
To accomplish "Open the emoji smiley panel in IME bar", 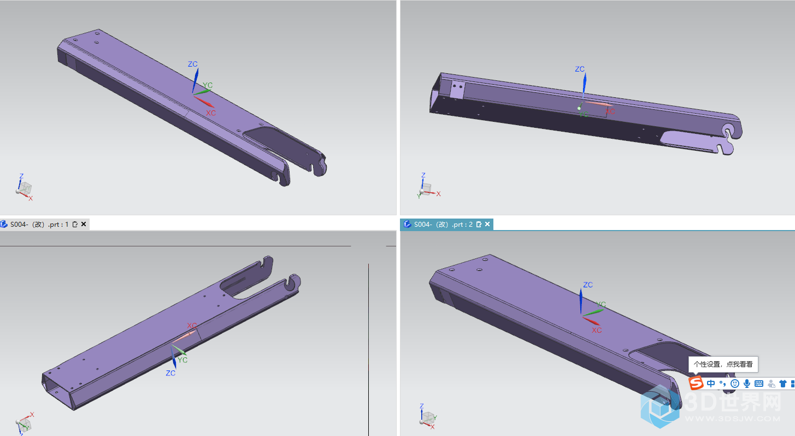I will pyautogui.click(x=735, y=384).
